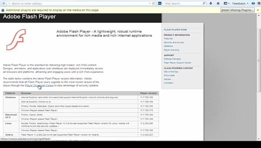
Task: Click the PRODUCT INFORMATION sidebar heading
Action: tap(177, 35)
